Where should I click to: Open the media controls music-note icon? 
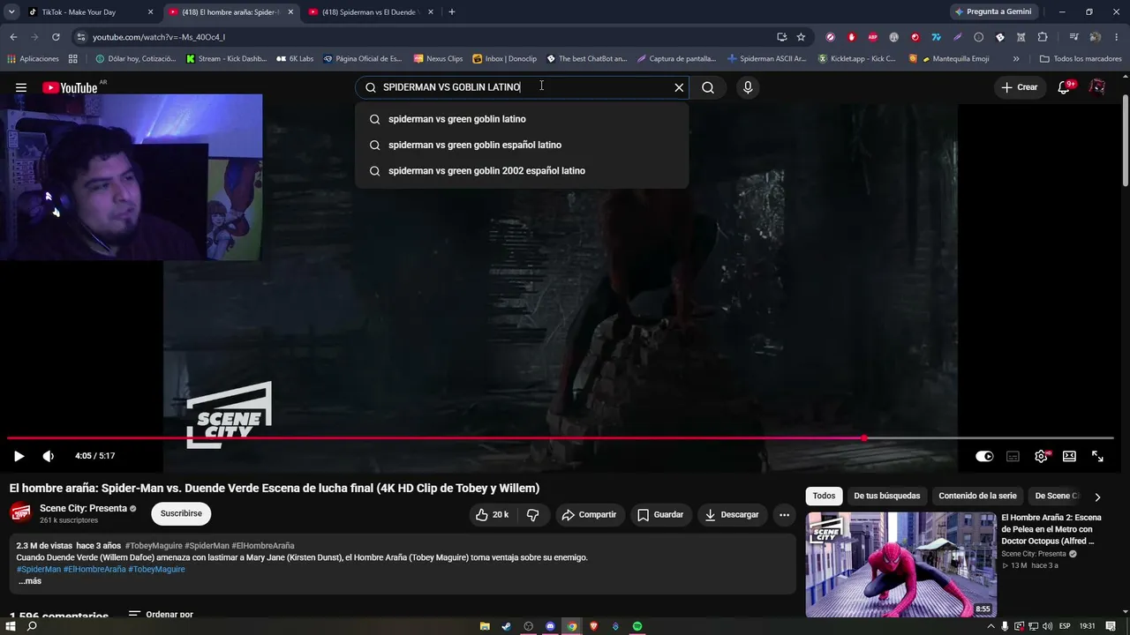pyautogui.click(x=1073, y=37)
